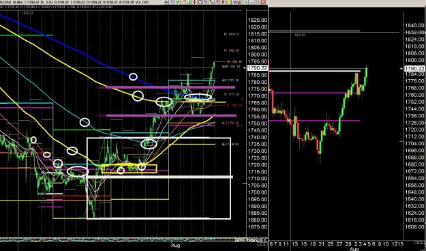Screen dimensions: 426x251
Task: Click the red X close icon in toolbar
Action: coord(262,2)
